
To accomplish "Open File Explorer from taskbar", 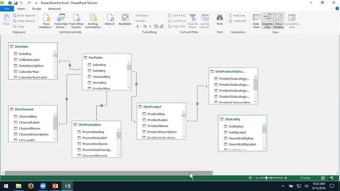I will pyautogui.click(x=19, y=186).
